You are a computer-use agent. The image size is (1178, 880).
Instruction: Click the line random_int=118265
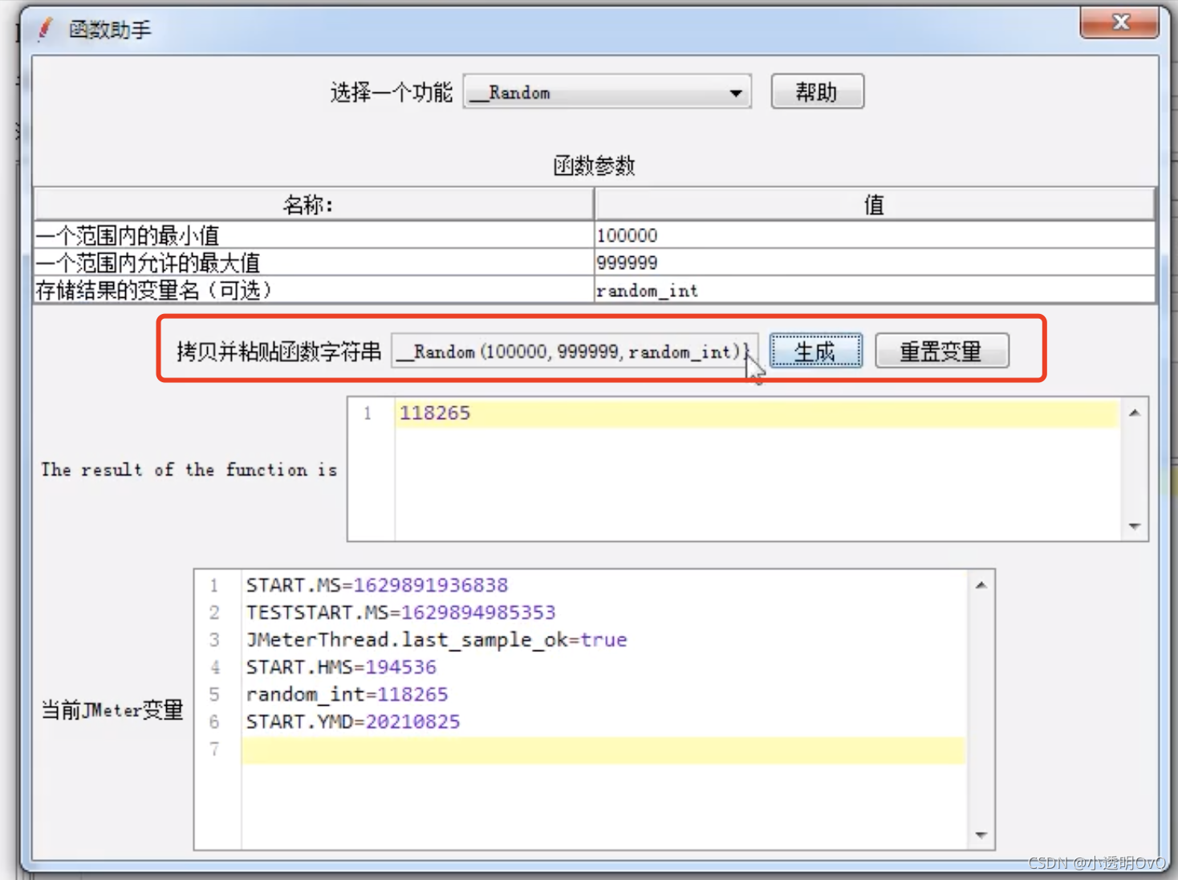coord(347,695)
